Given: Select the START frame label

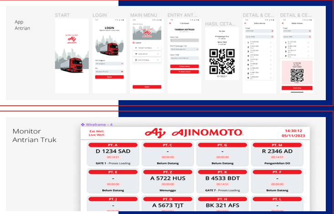Looking at the screenshot, I should [62, 15].
